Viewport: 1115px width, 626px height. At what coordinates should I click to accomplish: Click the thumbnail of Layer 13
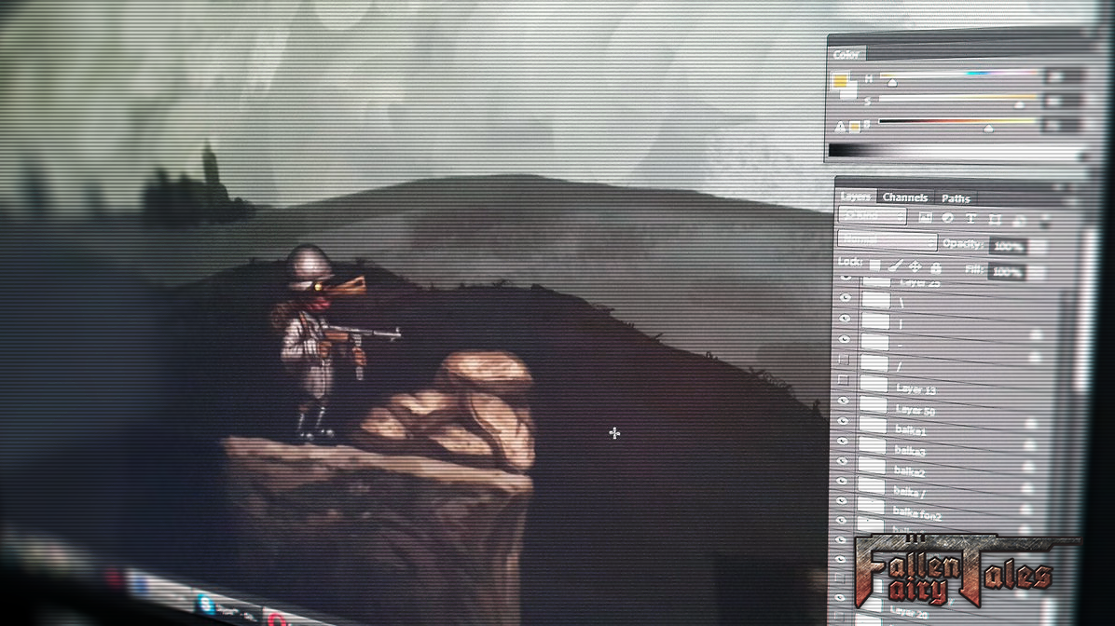point(874,385)
